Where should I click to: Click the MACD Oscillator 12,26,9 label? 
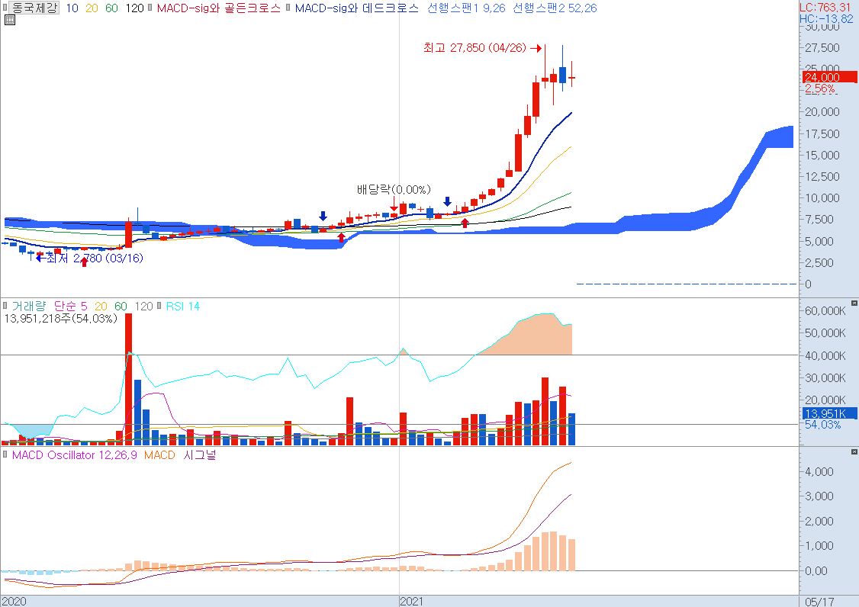(x=75, y=455)
